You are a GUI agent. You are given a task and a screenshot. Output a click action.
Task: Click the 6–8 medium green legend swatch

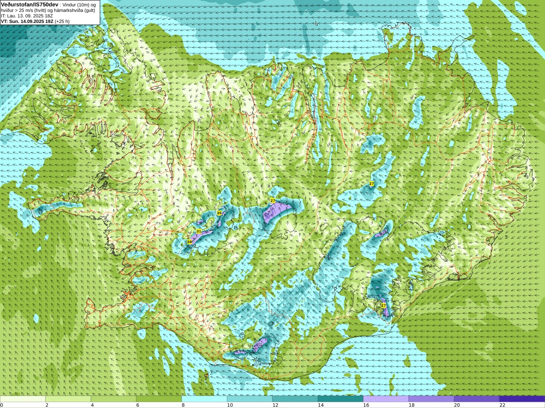click(x=159, y=399)
